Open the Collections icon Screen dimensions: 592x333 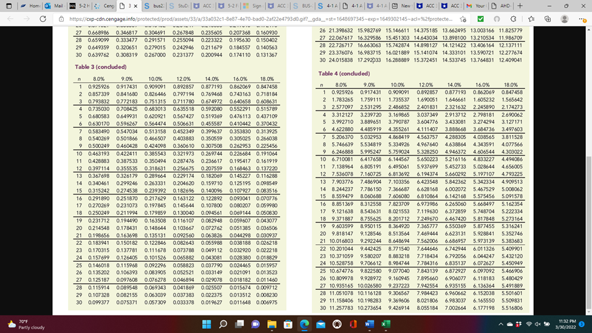[x=548, y=19]
